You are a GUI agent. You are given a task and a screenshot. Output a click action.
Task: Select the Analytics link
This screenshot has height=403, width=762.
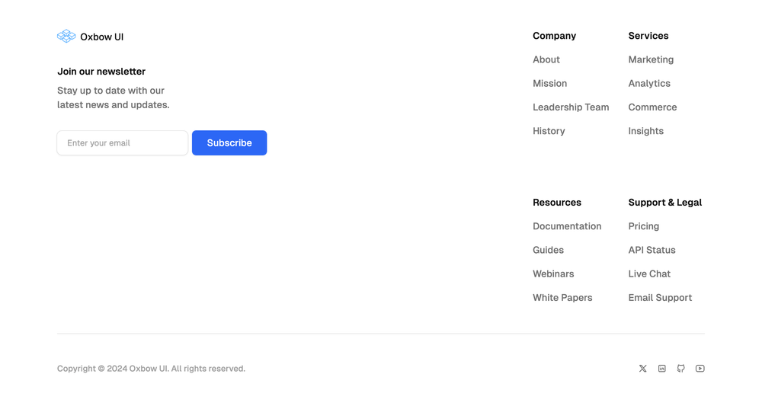pyautogui.click(x=649, y=84)
